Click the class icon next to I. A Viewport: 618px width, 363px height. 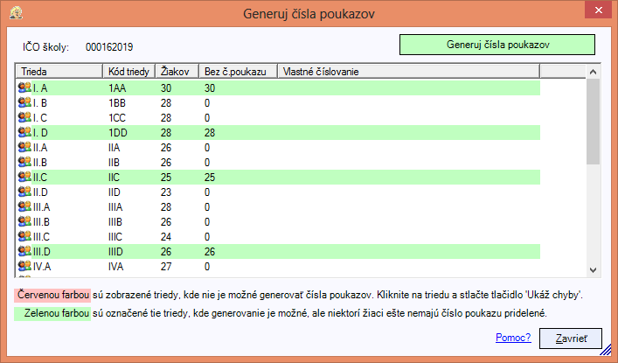tap(24, 87)
